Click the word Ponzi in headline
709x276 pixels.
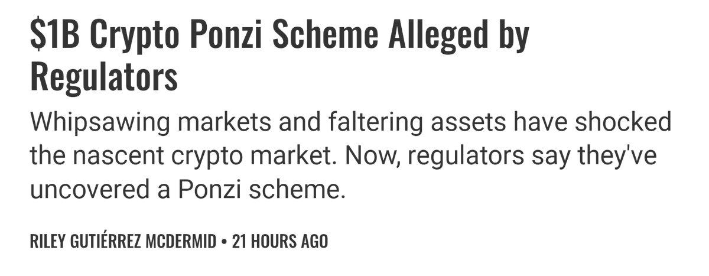(x=235, y=35)
